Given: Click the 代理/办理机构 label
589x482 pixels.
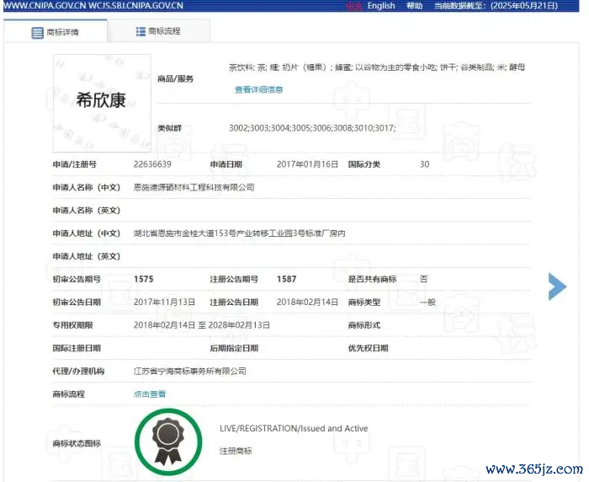Looking at the screenshot, I should tap(78, 371).
